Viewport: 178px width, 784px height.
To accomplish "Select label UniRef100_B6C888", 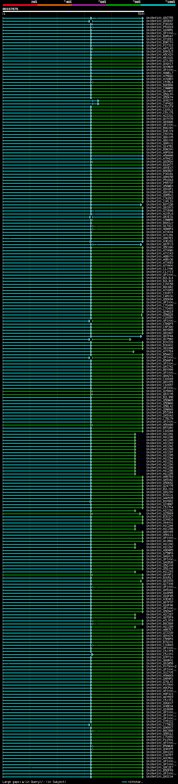I will pos(160,730).
